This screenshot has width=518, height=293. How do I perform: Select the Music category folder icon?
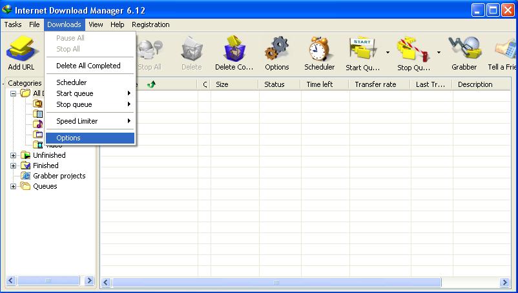[38, 124]
